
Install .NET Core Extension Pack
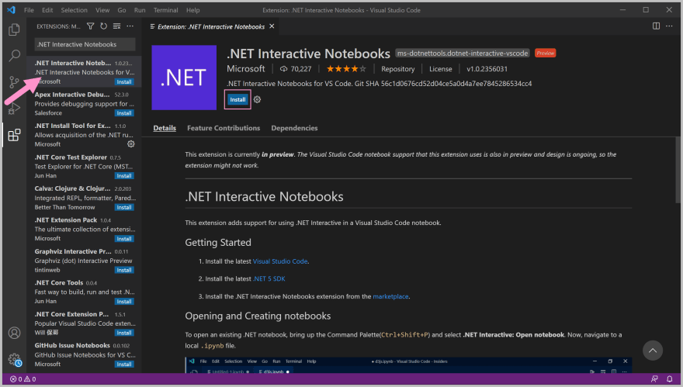[x=124, y=333]
